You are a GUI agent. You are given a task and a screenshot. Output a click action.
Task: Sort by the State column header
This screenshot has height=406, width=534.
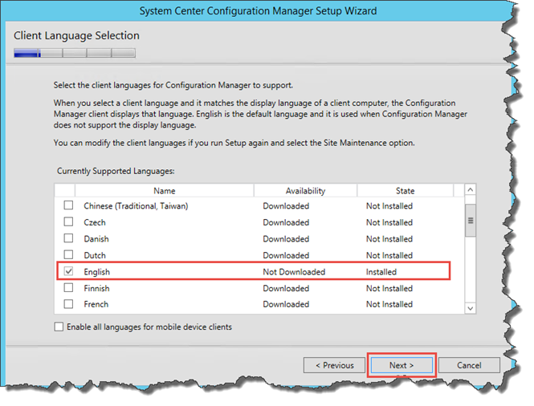[x=405, y=191]
